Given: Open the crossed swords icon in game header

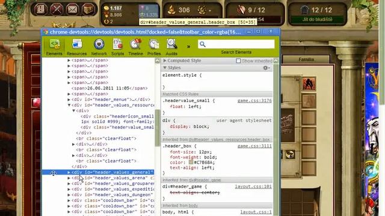Looking at the screenshot, I should coord(57,10).
